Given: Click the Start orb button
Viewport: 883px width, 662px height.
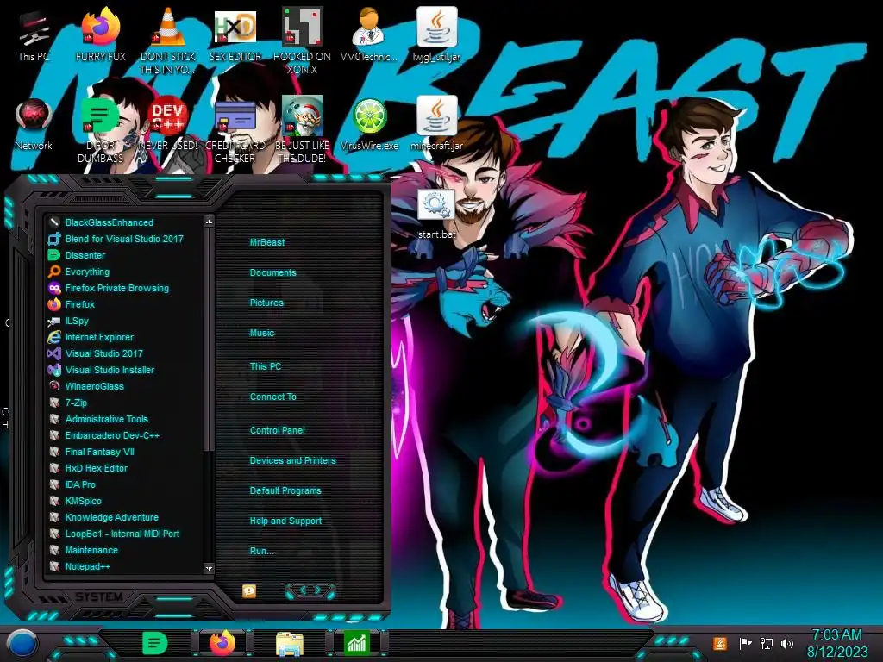Looking at the screenshot, I should pos(22,644).
